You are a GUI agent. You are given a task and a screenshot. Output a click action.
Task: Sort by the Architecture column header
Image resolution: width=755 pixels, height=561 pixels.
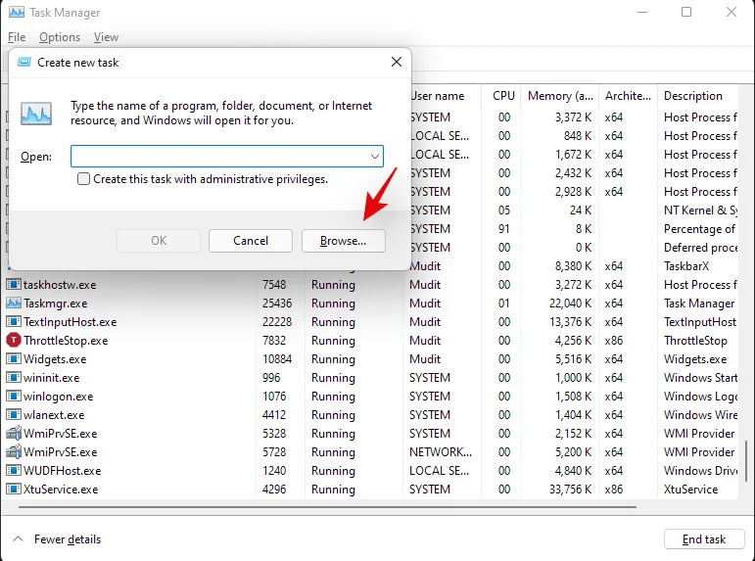coord(628,96)
